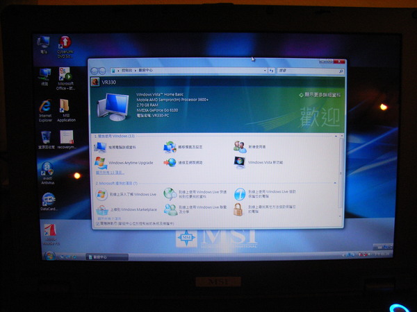This screenshot has width=417, height=312.
Task: Click the Control Panel breadcrumb segment
Action: pos(127,70)
